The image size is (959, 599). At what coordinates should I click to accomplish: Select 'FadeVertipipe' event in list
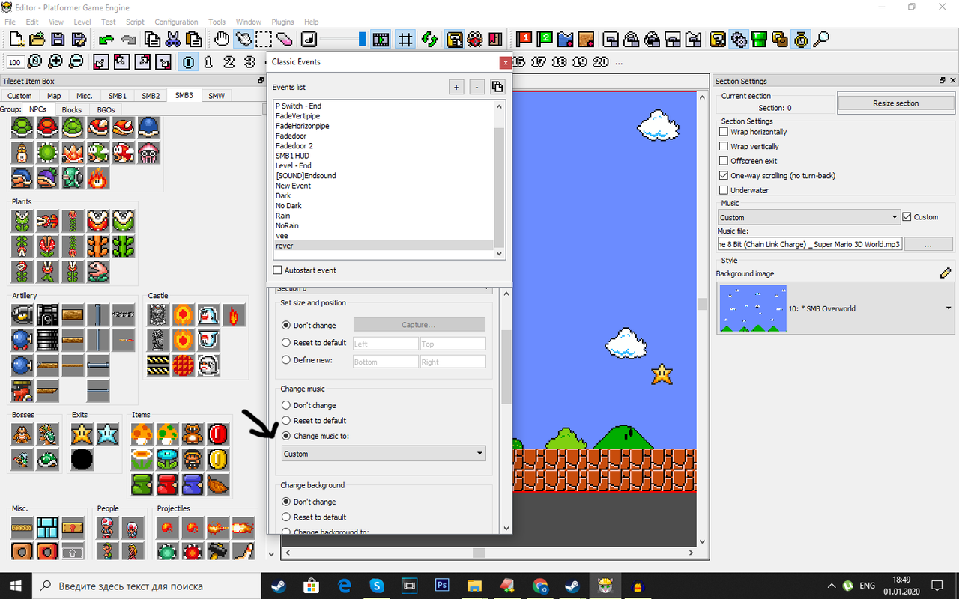tap(298, 116)
